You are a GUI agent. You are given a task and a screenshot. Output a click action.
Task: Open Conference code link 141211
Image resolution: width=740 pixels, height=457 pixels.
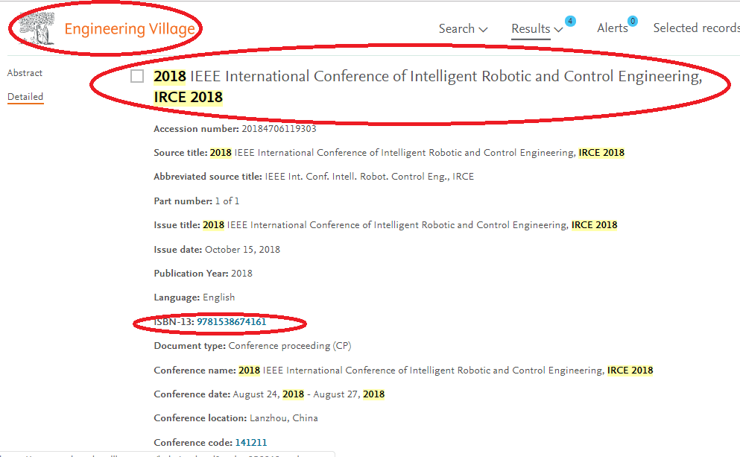[251, 442]
